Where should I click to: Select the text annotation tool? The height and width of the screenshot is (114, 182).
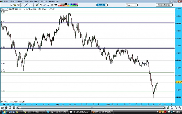(41, 5)
